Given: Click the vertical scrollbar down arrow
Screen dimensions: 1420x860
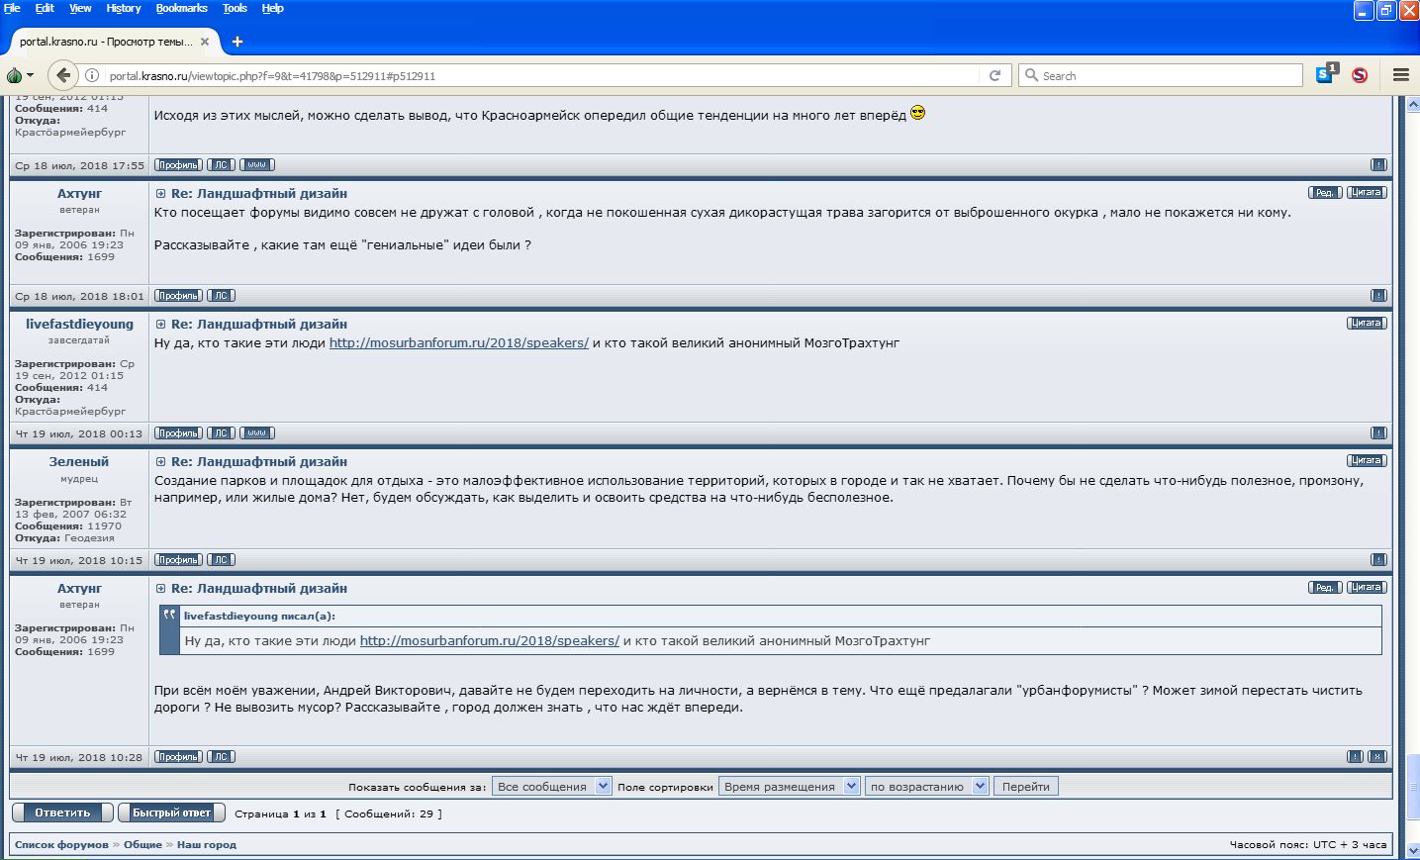Looking at the screenshot, I should [x=1413, y=851].
